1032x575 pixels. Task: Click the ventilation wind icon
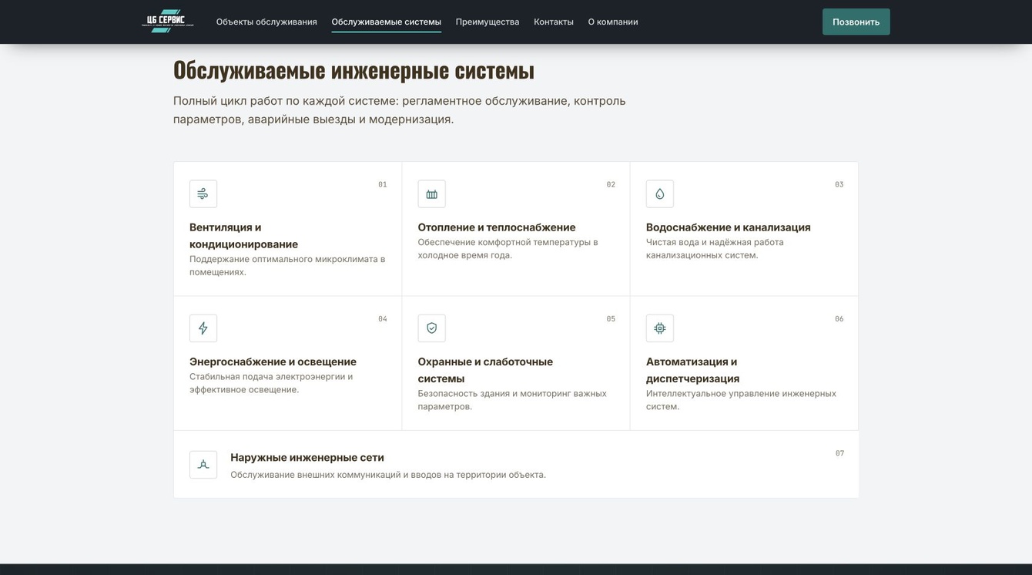point(203,194)
